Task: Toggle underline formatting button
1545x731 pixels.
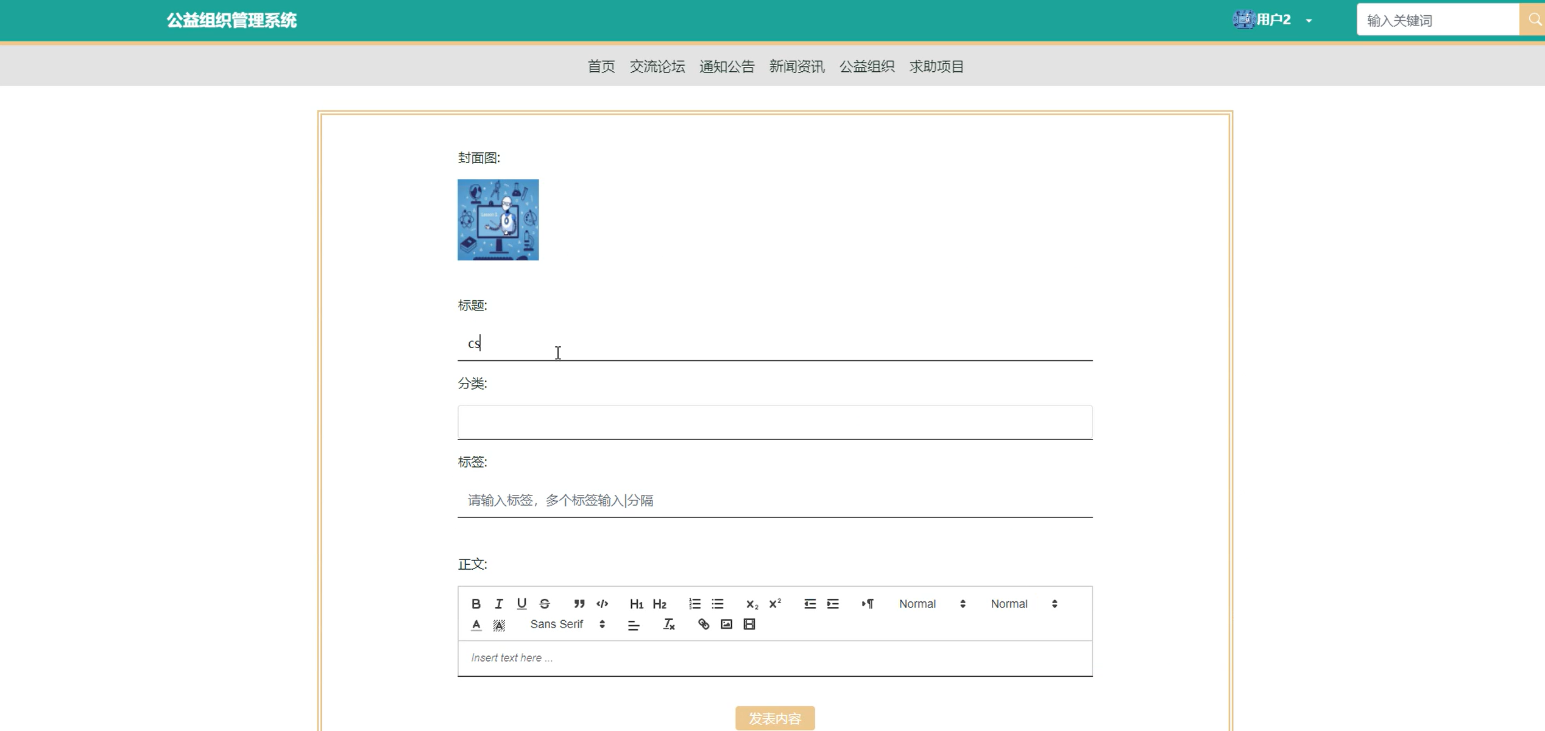Action: pyautogui.click(x=521, y=604)
